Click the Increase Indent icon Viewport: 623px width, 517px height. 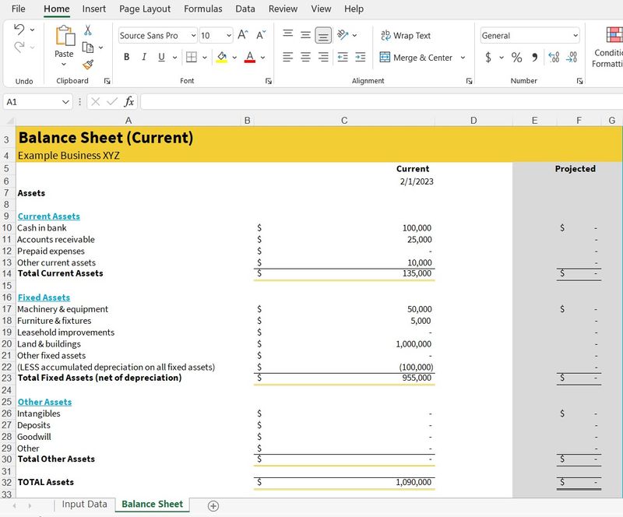[x=360, y=58]
